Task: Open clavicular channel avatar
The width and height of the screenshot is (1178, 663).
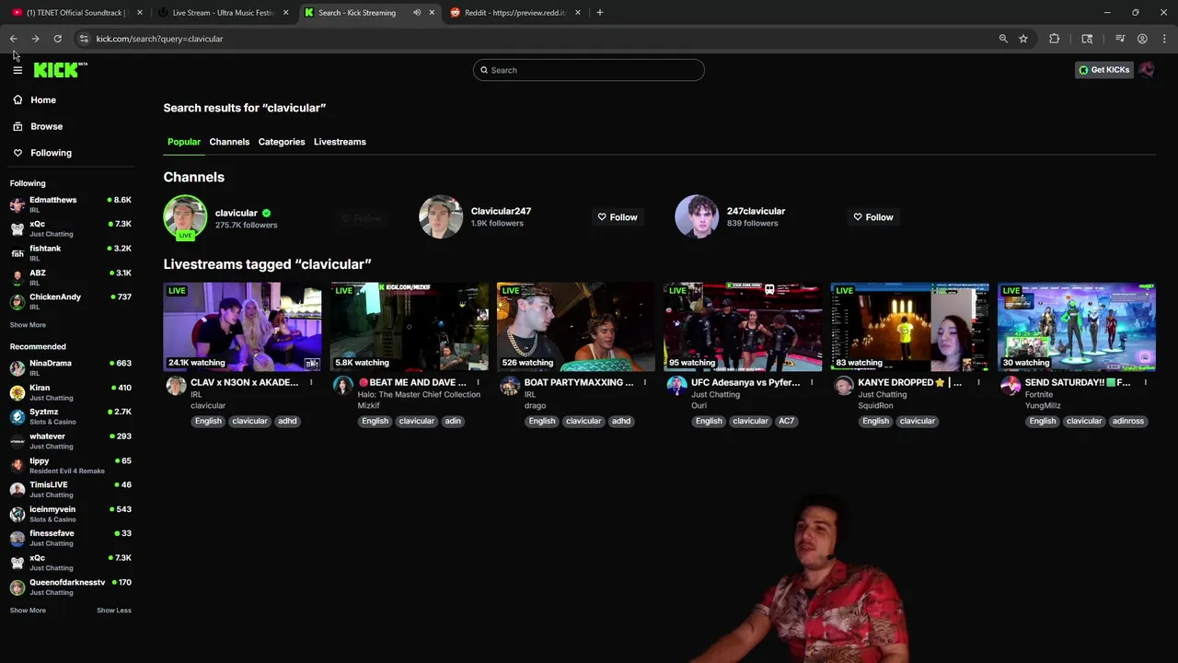Action: coord(185,217)
